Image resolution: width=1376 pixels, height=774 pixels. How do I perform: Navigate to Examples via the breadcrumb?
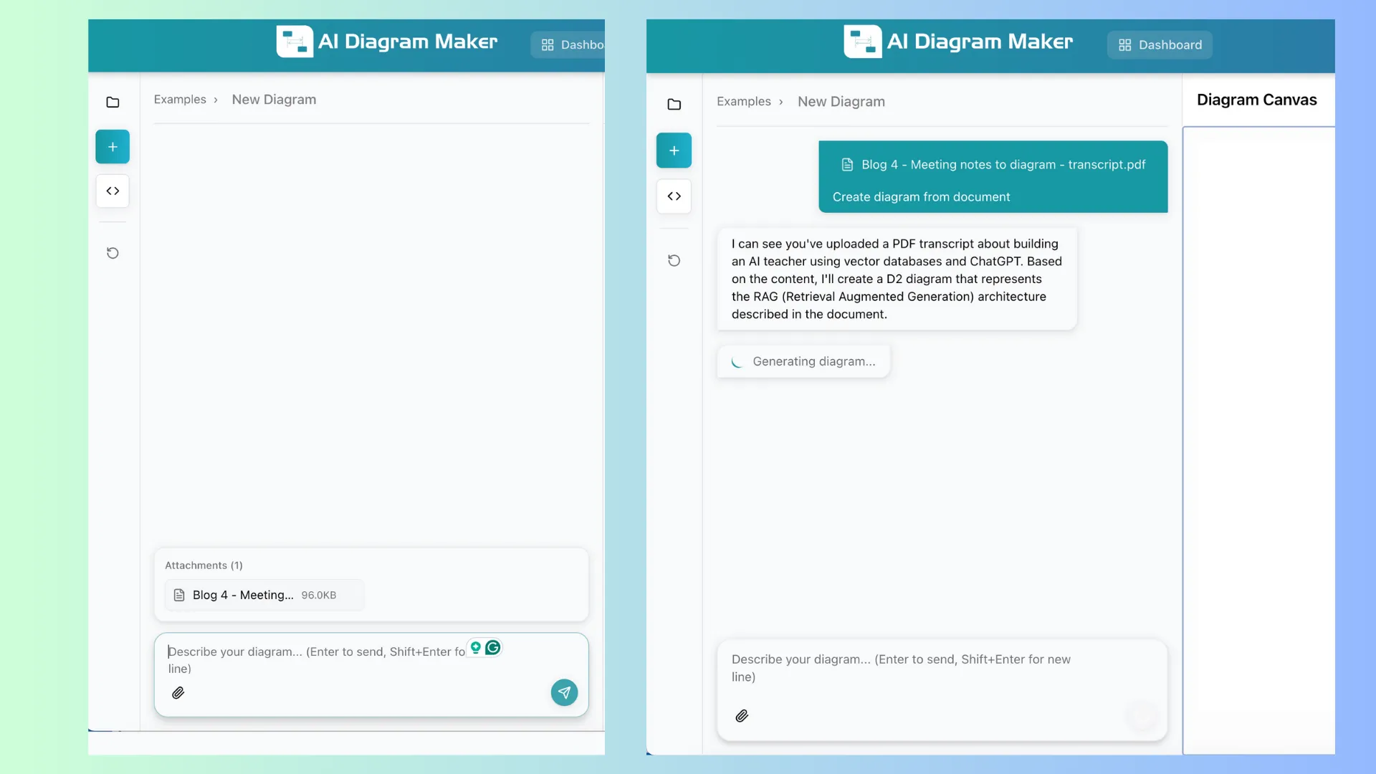tap(178, 99)
